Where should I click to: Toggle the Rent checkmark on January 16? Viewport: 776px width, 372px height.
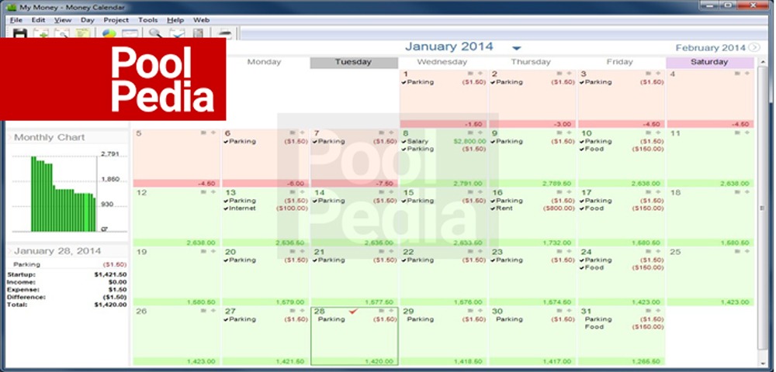coord(493,208)
